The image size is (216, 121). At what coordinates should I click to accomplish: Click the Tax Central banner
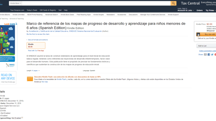(190, 3)
